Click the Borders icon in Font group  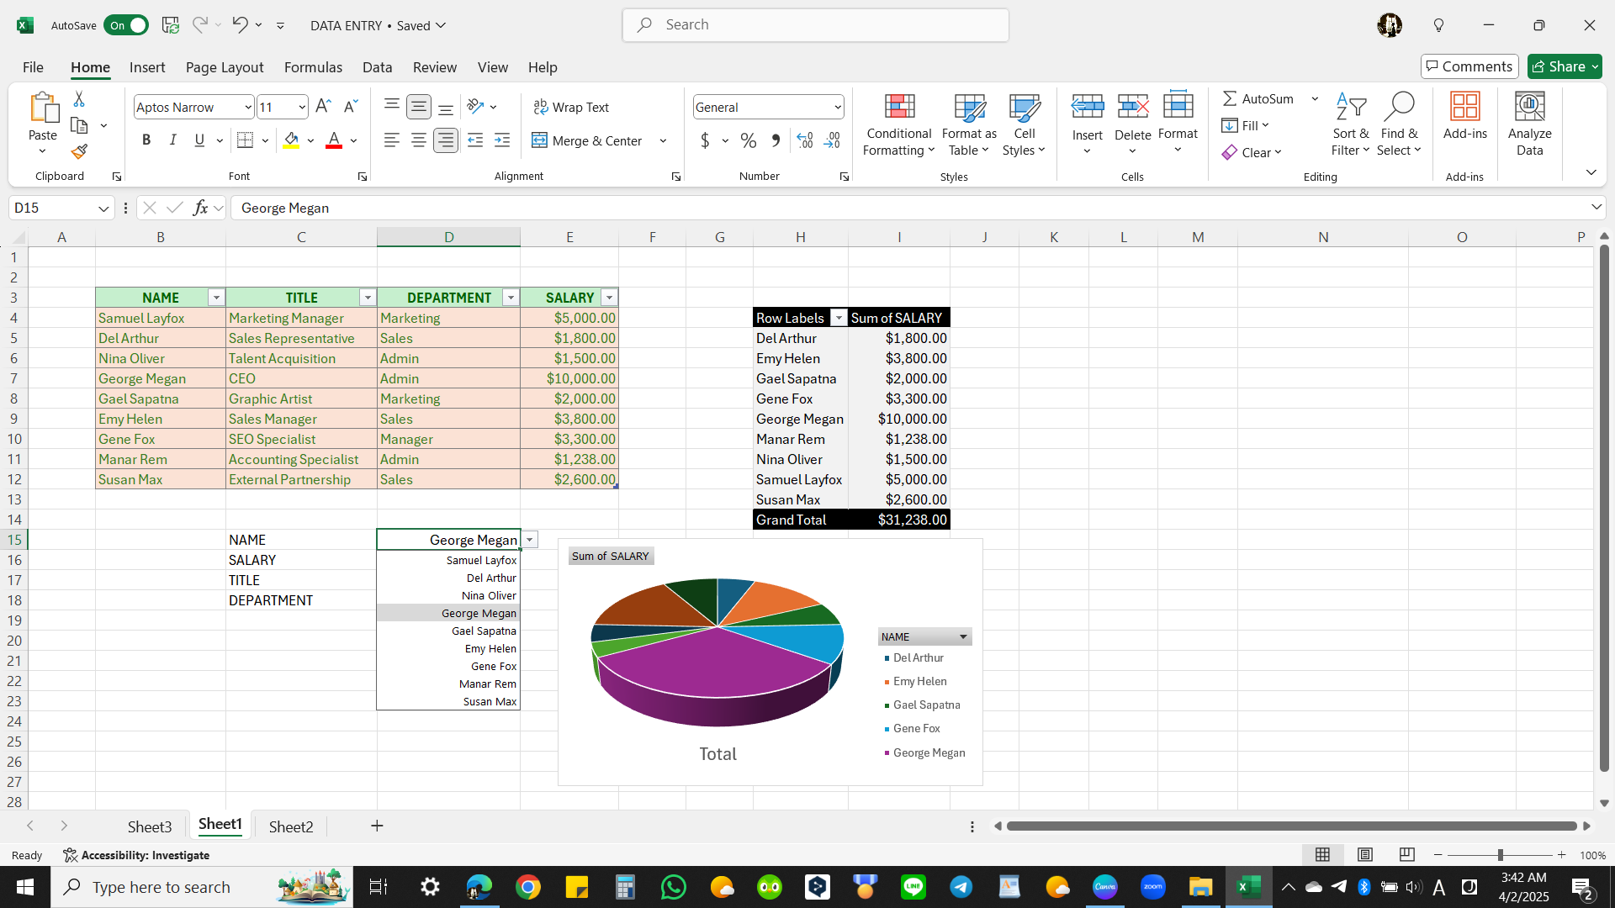[245, 140]
